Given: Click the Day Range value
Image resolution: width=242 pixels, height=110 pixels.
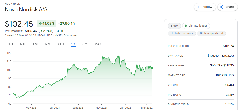Looking at the screenshot, I should 221,56.
